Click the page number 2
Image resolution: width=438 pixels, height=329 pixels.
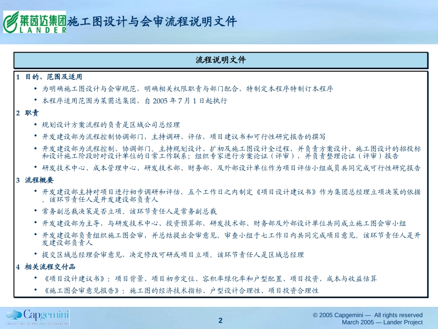click(x=220, y=320)
